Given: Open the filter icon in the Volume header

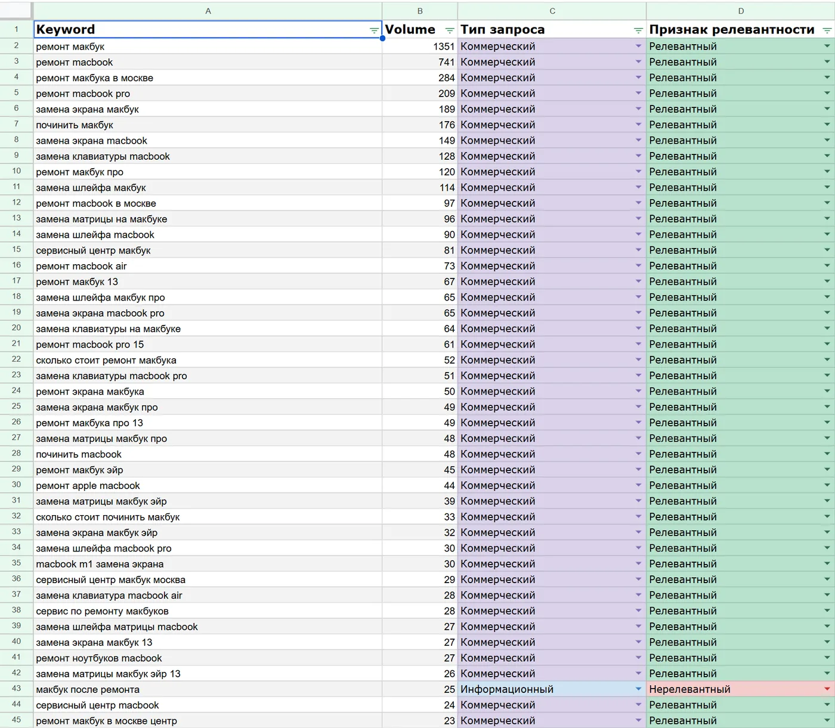Looking at the screenshot, I should 450,30.
